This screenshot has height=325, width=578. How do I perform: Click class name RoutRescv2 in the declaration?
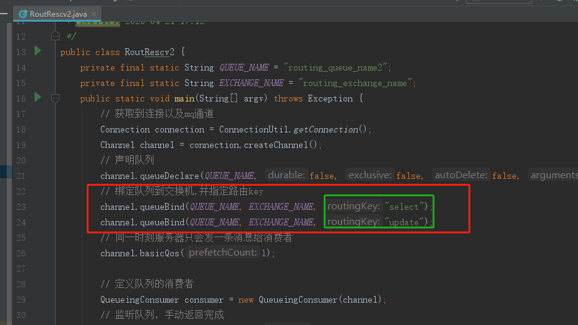(x=149, y=52)
